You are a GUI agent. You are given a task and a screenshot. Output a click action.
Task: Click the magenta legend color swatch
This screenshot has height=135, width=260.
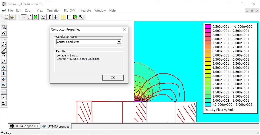[x=208, y=26]
